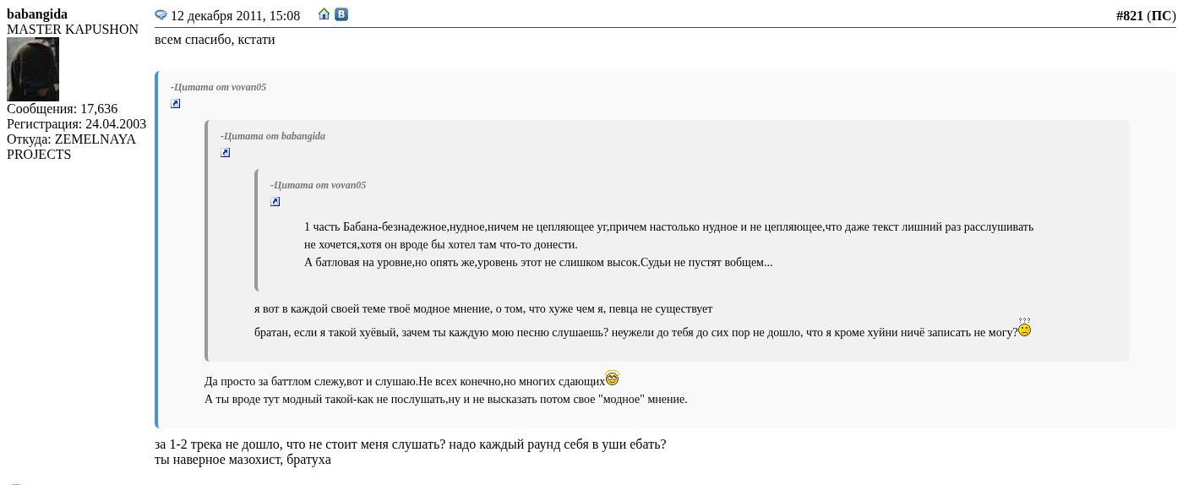
Task: Click the blue VK profile icon
Action: 341,14
